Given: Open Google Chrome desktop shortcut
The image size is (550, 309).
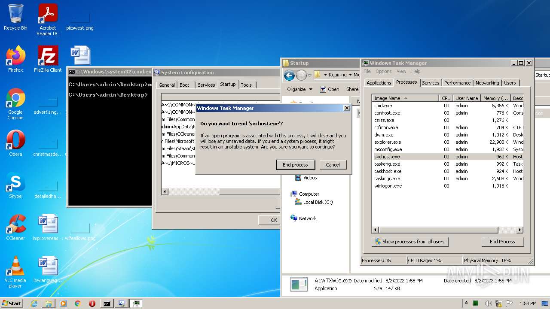Looking at the screenshot, I should [15, 104].
